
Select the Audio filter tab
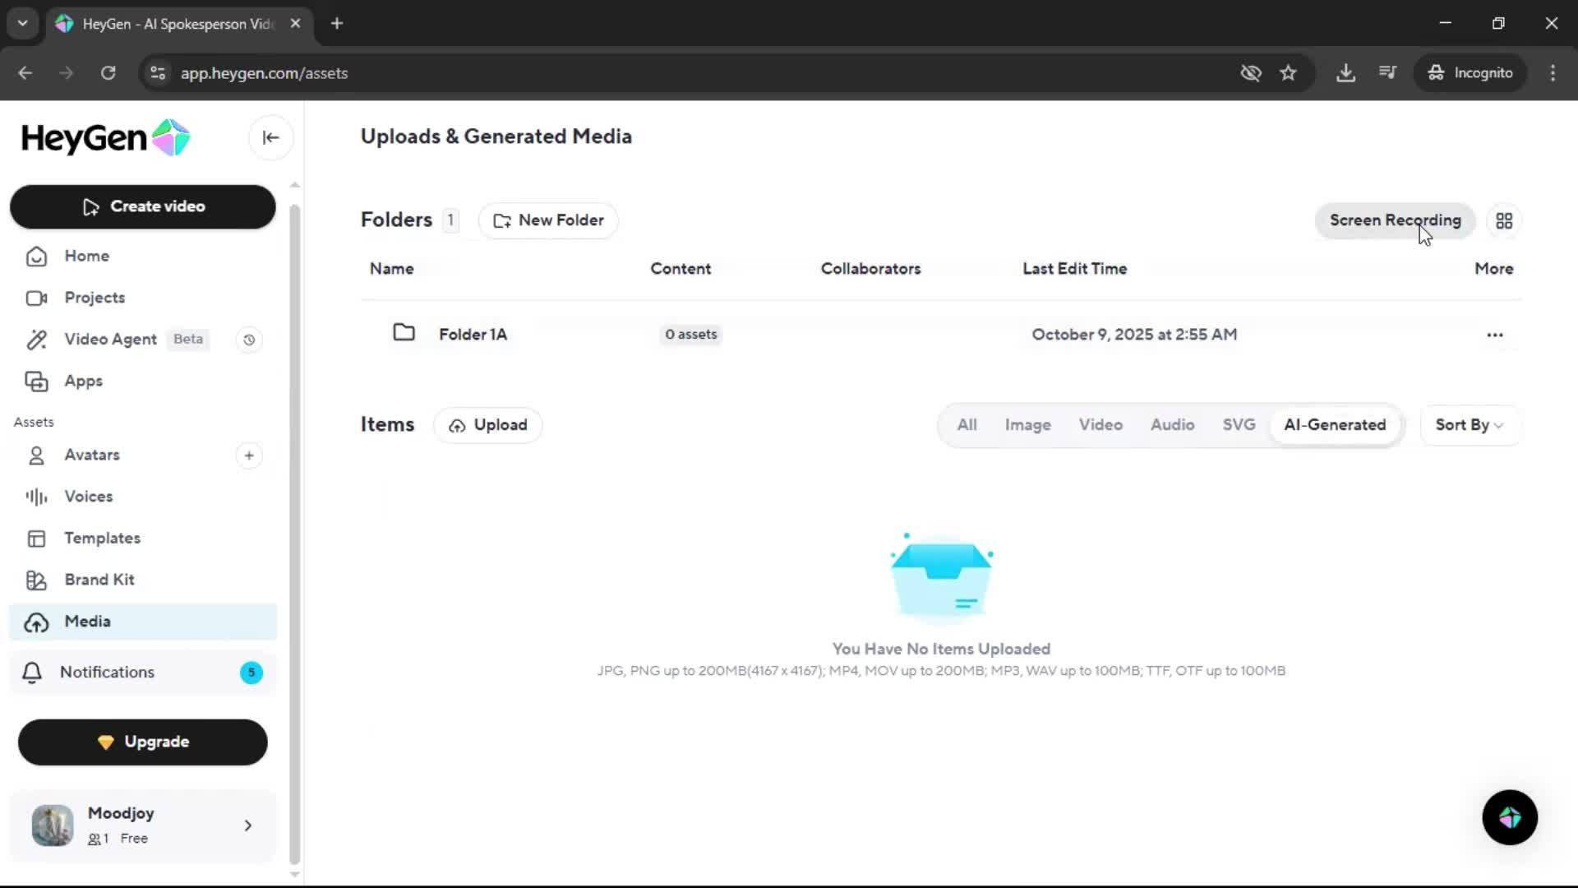pyautogui.click(x=1172, y=425)
